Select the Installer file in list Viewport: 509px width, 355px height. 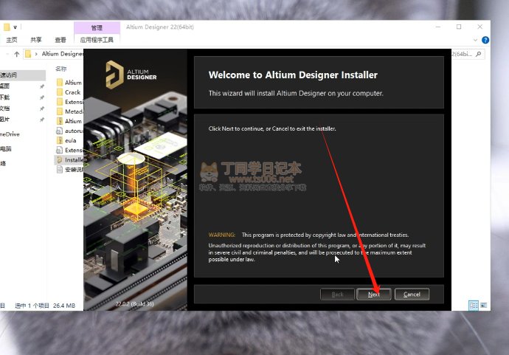click(x=74, y=159)
